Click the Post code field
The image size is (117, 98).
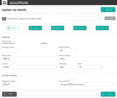point(68,67)
